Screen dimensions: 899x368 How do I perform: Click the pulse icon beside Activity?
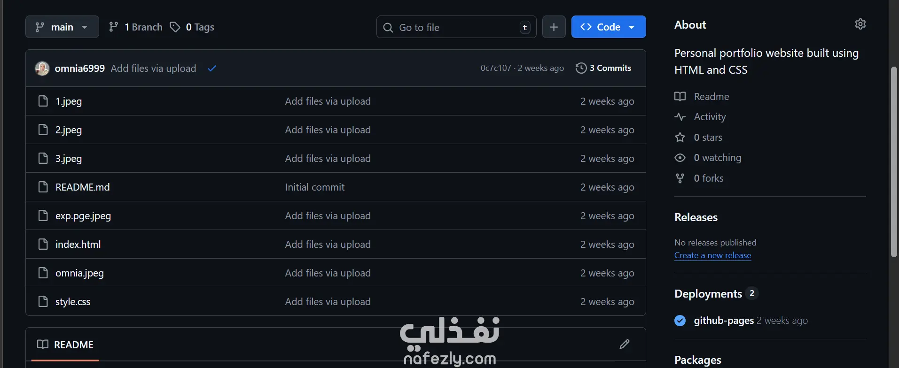click(680, 117)
